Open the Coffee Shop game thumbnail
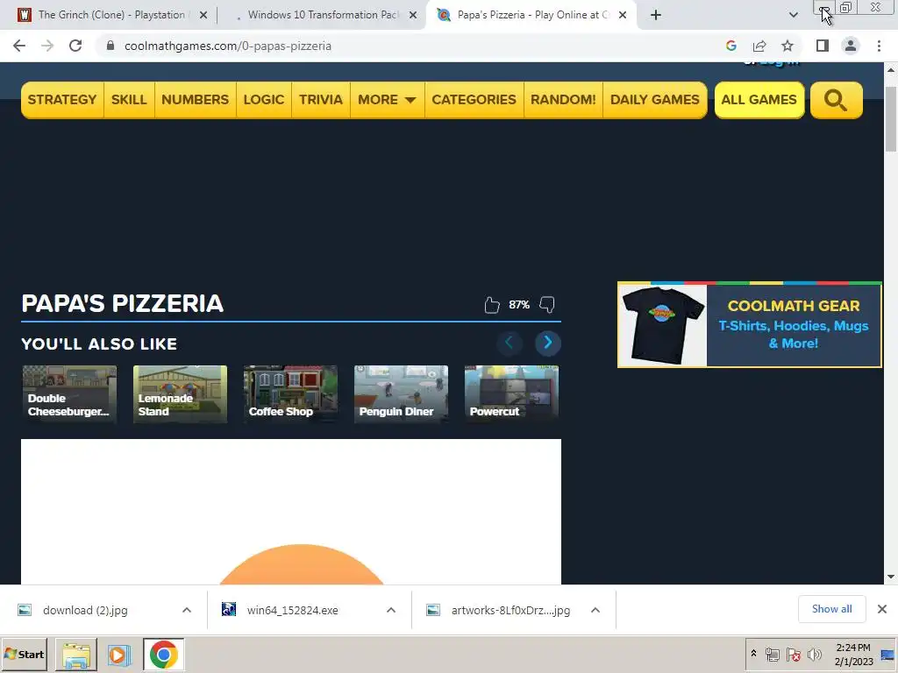 coord(290,394)
